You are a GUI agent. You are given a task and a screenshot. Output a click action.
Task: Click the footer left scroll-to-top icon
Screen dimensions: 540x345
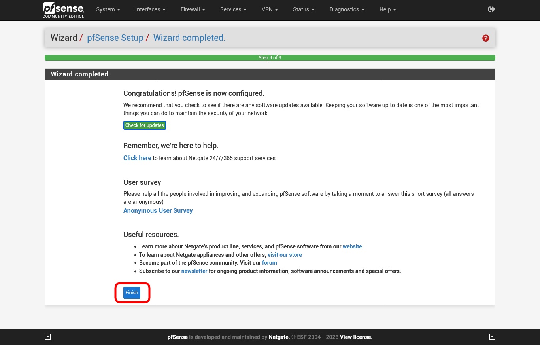[x=48, y=337]
